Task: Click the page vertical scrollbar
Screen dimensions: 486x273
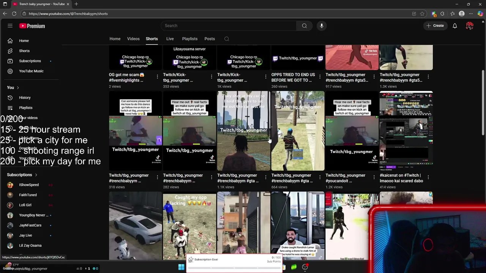Action: [483, 102]
